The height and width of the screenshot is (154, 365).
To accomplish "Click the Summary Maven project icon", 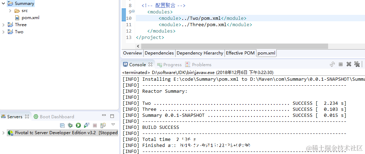I will tap(10, 4).
